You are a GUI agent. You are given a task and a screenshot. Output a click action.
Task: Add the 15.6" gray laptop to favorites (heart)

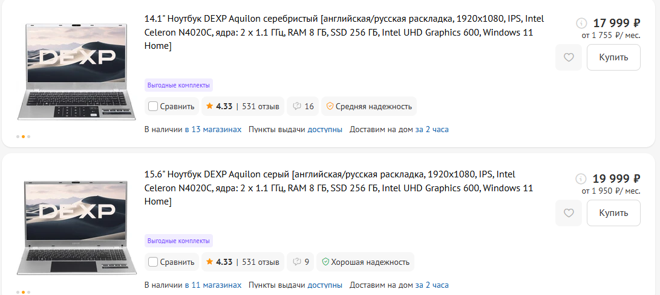(569, 213)
